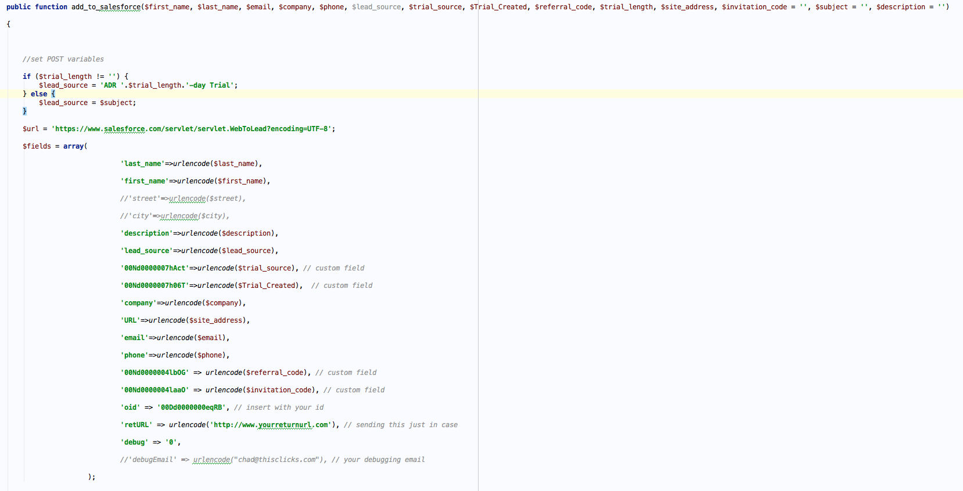This screenshot has width=963, height=491.
Task: Click the $Trial_Created parameter in signature
Action: pyautogui.click(x=498, y=7)
